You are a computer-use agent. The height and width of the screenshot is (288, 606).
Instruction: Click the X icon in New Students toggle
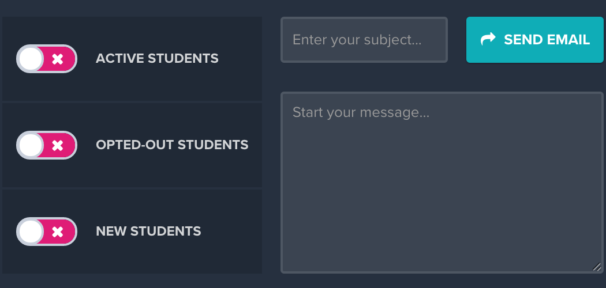(58, 232)
